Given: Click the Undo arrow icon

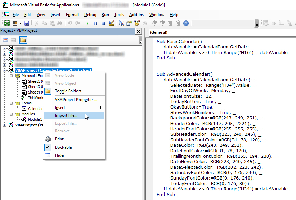Looking at the screenshot, I should coord(70,23).
